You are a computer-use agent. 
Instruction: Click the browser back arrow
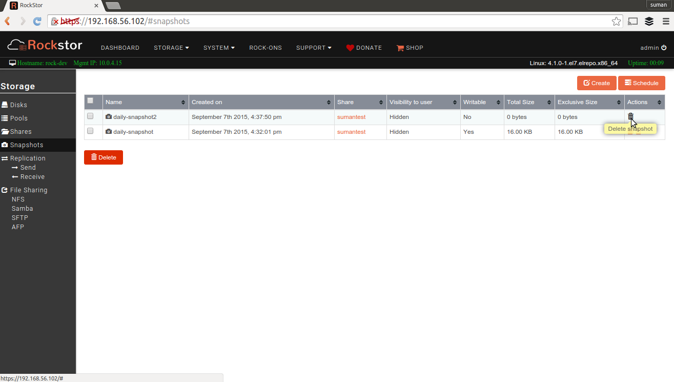click(7, 21)
